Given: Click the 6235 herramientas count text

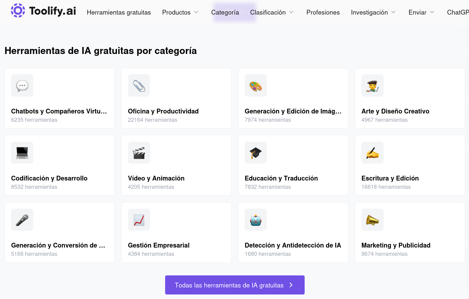Looking at the screenshot, I should 34,120.
